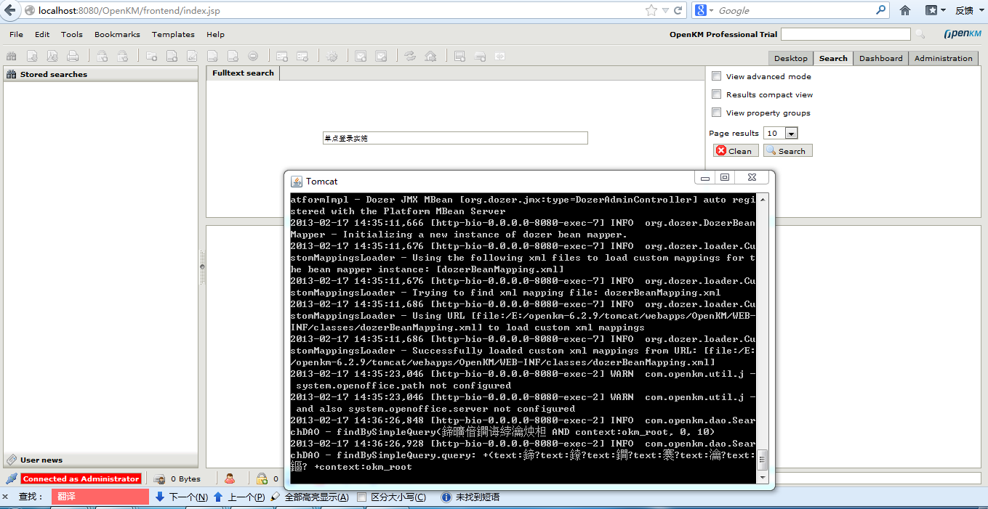
Task: Toggle Results compact view checkbox
Action: pos(716,94)
